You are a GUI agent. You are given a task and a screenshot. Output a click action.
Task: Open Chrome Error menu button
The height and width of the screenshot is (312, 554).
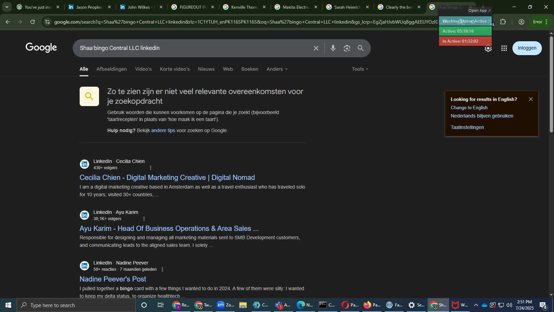[x=540, y=22]
